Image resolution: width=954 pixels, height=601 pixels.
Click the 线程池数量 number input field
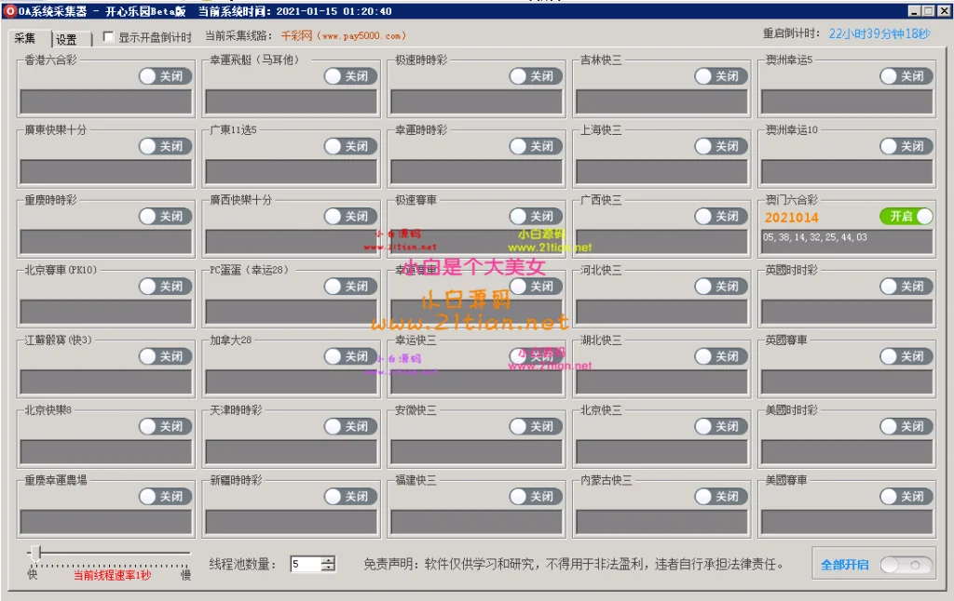(x=305, y=564)
